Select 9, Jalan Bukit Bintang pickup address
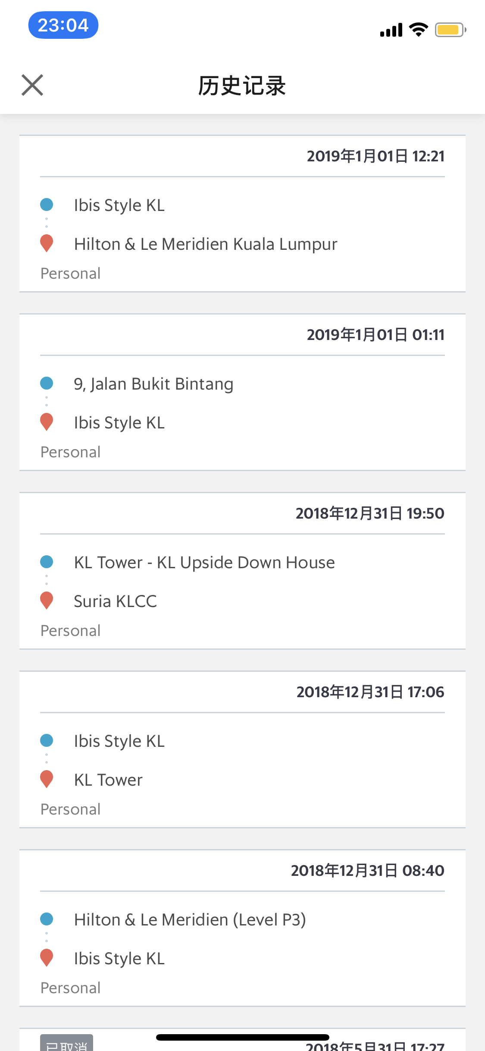The width and height of the screenshot is (485, 1051). (153, 384)
